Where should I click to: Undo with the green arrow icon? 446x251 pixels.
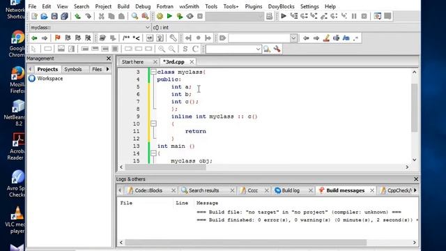coord(77,16)
